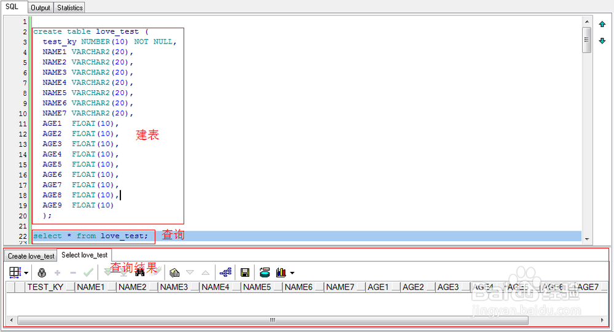Image resolution: width=614 pixels, height=332 pixels.
Task: Click the green down arrow beside editor
Action: click(x=602, y=41)
